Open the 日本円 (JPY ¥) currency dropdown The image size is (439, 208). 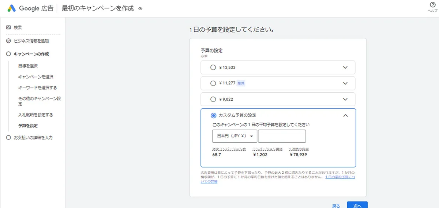point(235,136)
